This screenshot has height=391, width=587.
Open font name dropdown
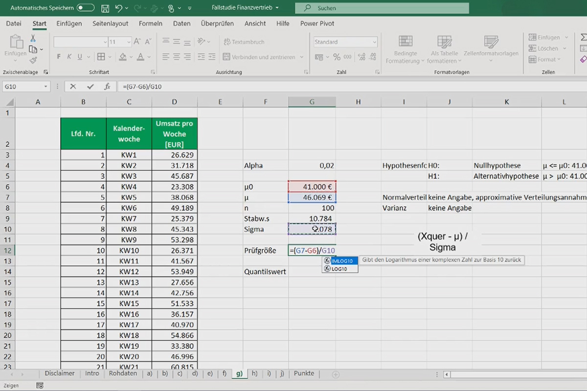coord(105,42)
